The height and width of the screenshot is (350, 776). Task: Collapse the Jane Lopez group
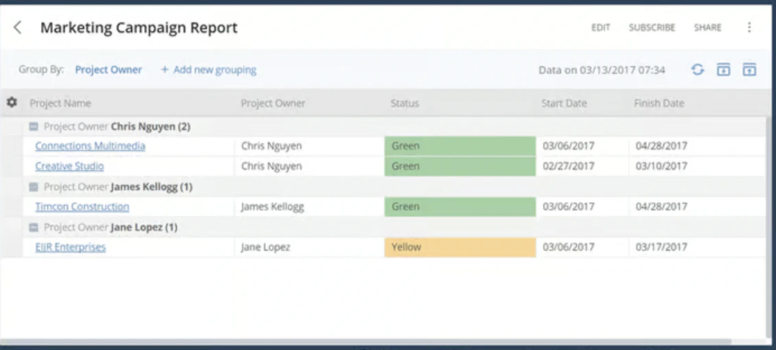(x=34, y=227)
